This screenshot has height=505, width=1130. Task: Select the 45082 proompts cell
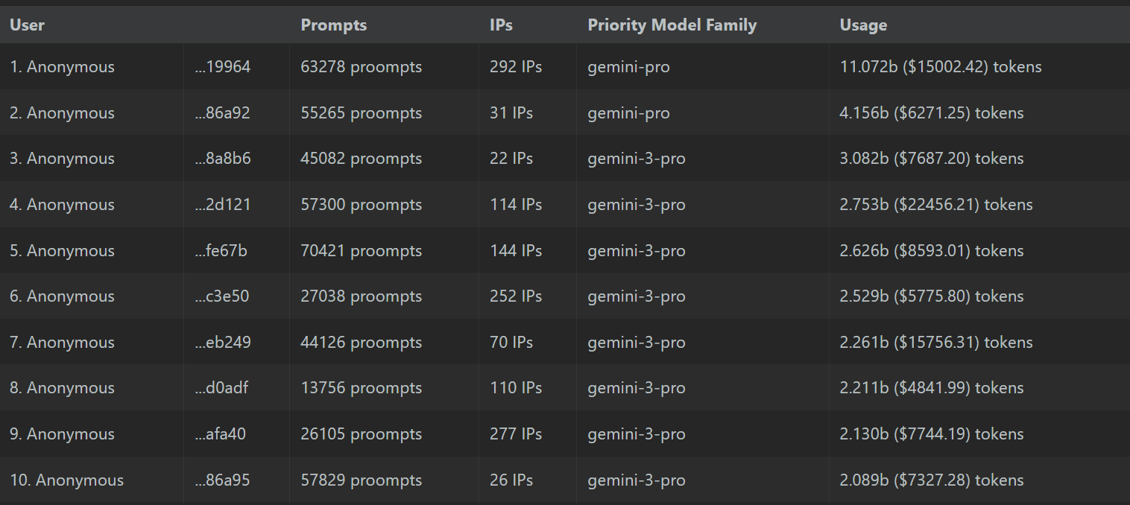(x=362, y=158)
